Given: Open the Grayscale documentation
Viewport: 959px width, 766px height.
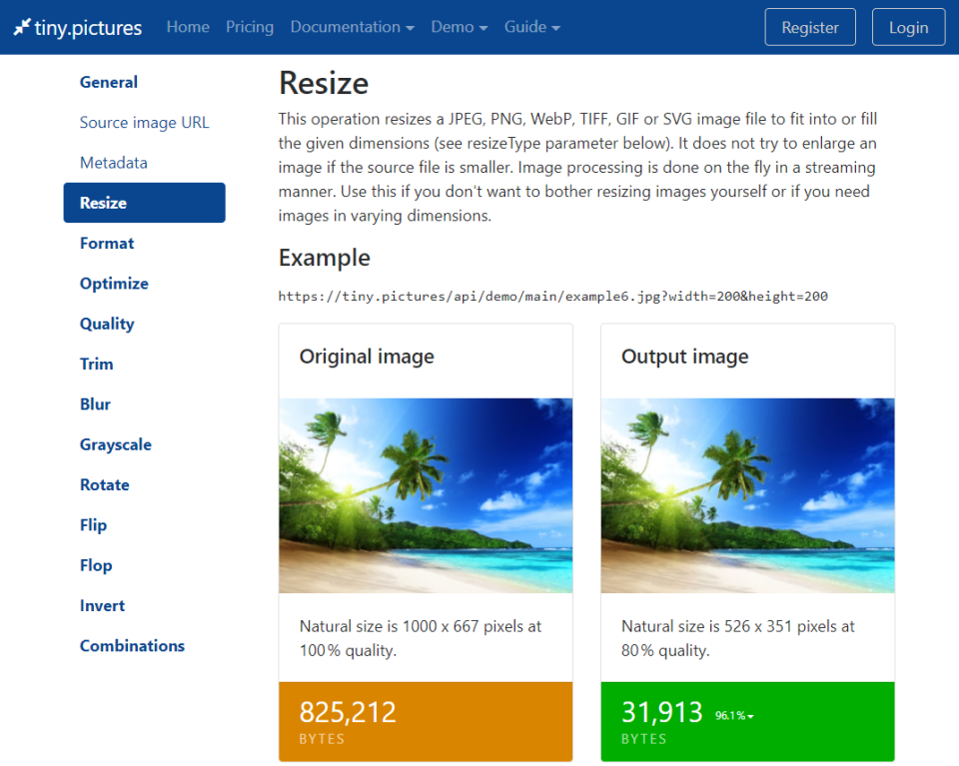Looking at the screenshot, I should pos(115,444).
